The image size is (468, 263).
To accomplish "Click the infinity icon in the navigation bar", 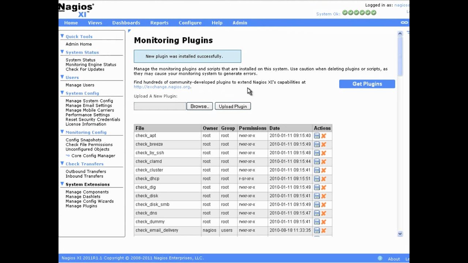I will [x=404, y=23].
